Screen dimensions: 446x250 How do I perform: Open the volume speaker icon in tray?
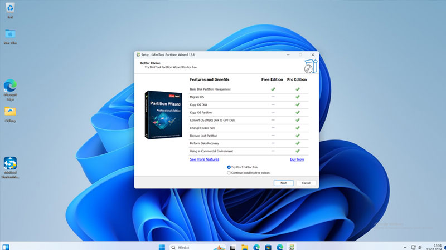coord(420,247)
